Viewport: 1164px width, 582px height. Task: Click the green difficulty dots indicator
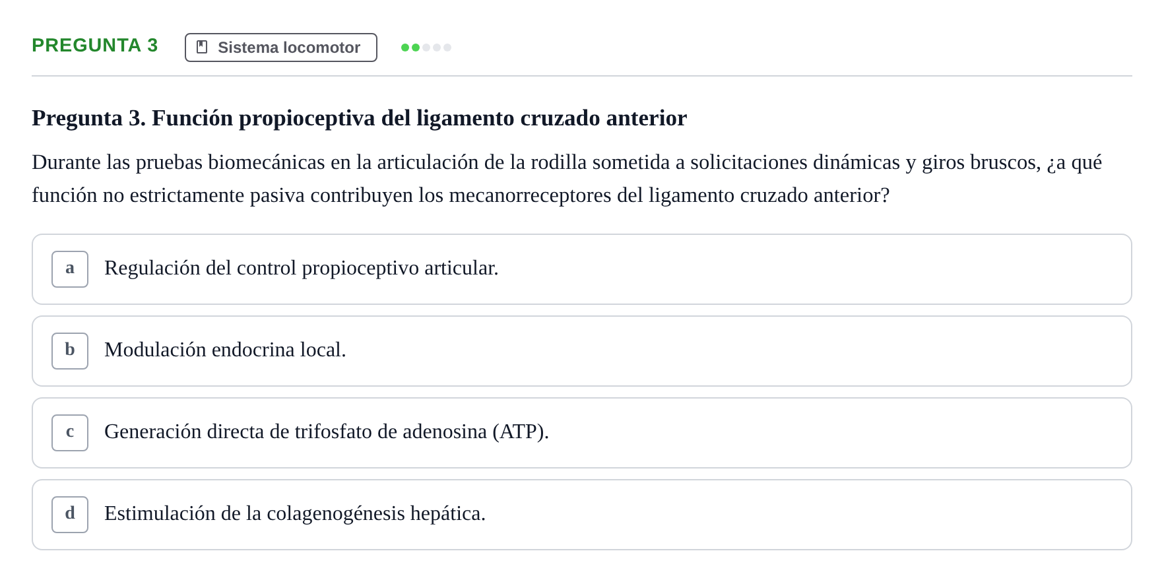coord(426,48)
